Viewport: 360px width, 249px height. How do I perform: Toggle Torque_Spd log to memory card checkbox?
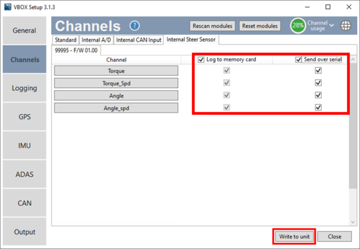pyautogui.click(x=227, y=83)
